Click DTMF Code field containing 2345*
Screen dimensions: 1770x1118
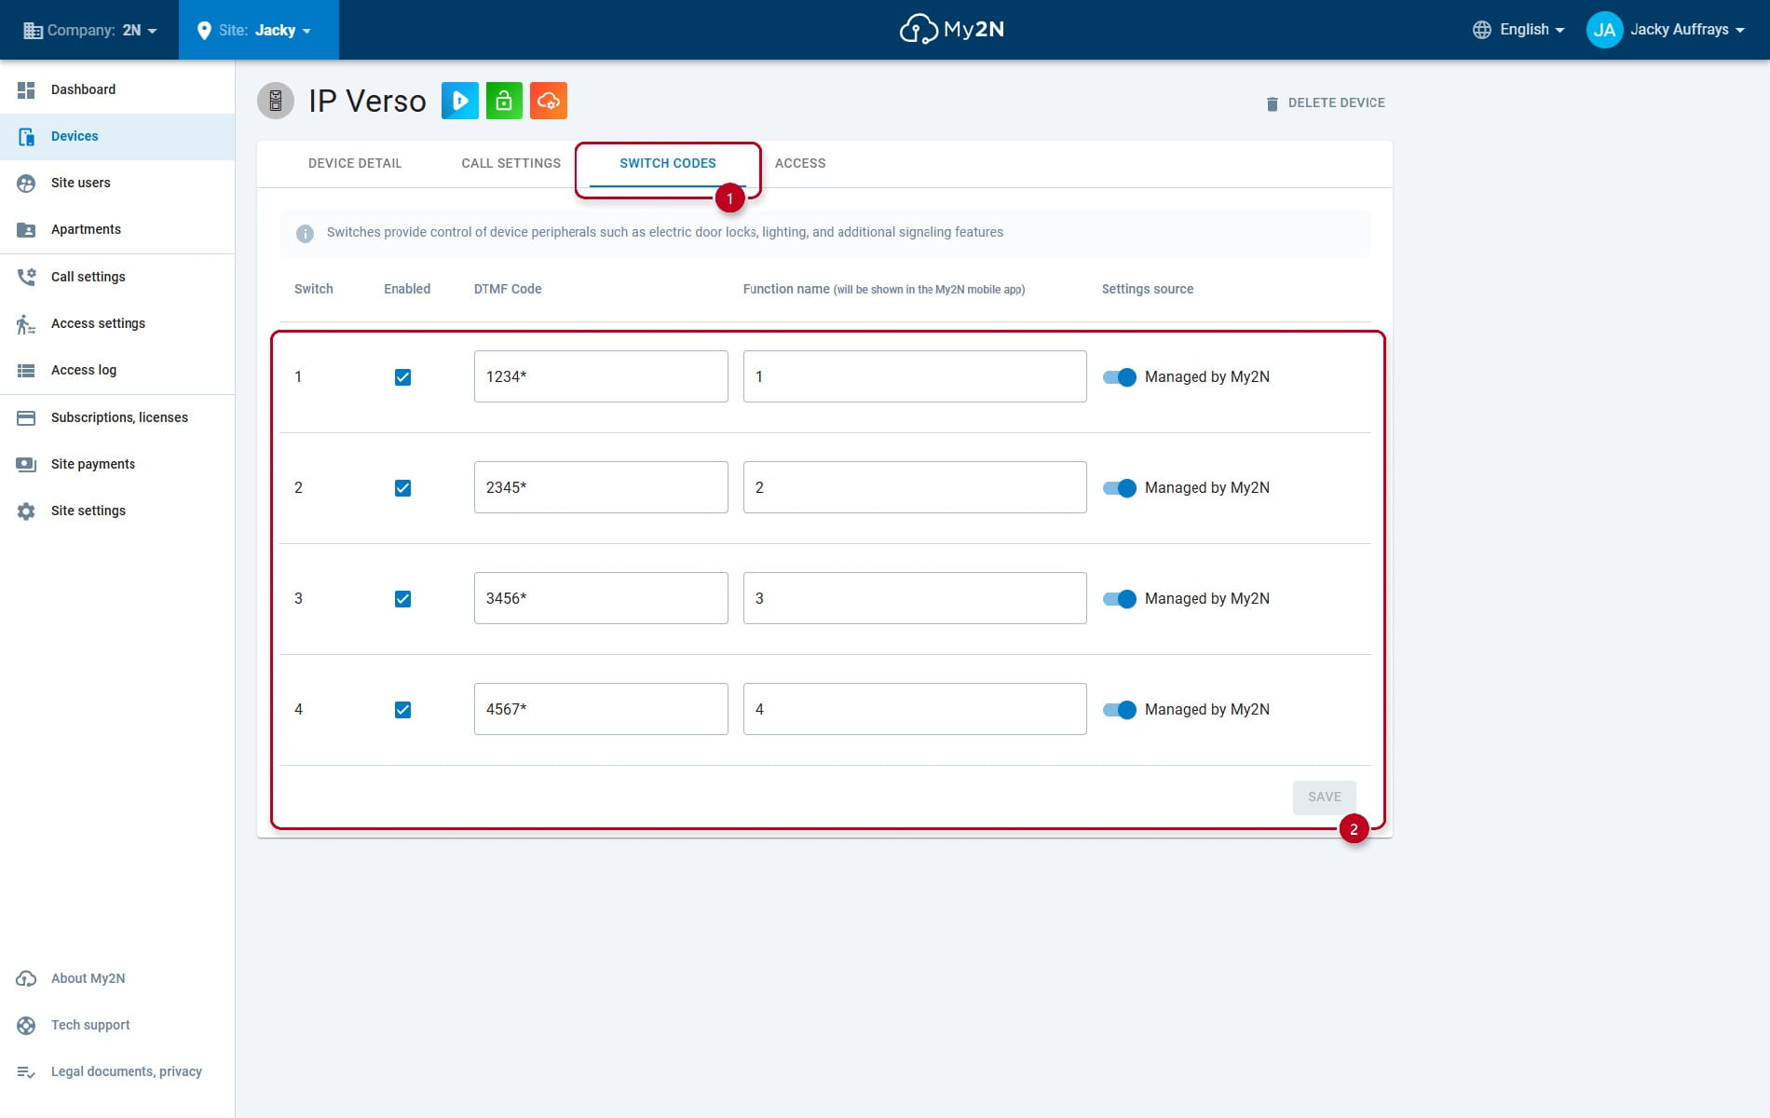[x=601, y=487]
